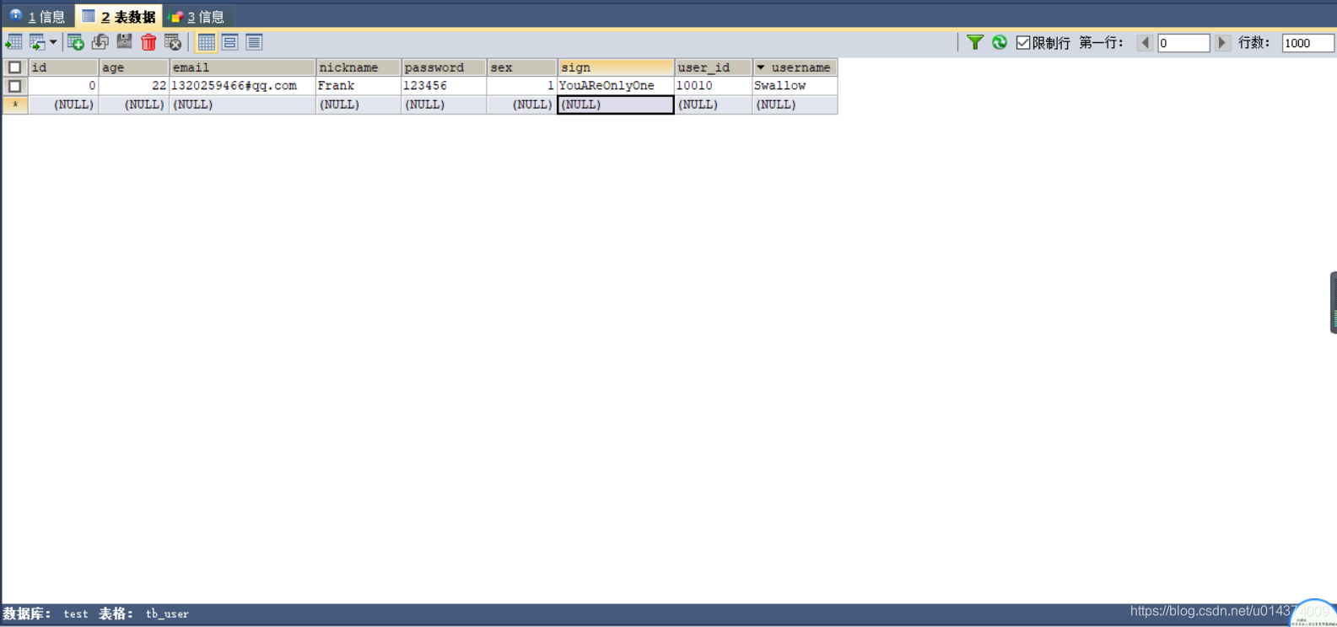Click the focused (NULL) cell under sign
The image size is (1337, 627).
click(616, 104)
